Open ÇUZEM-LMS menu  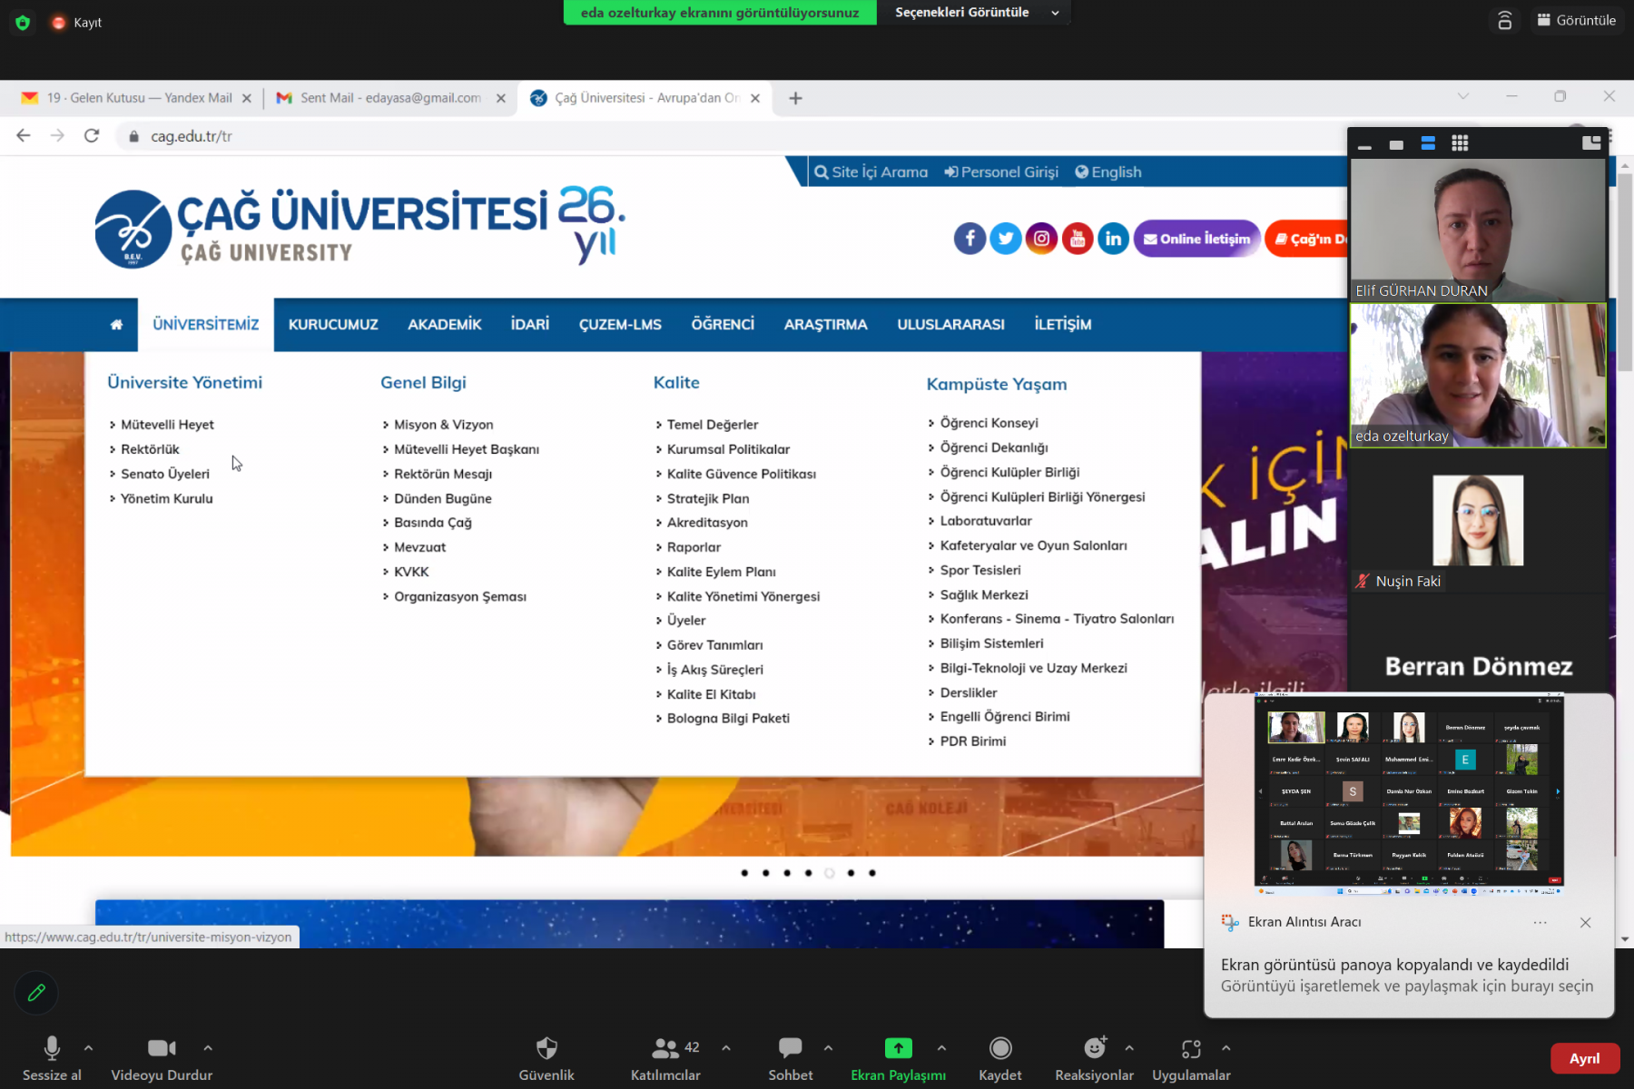click(620, 324)
